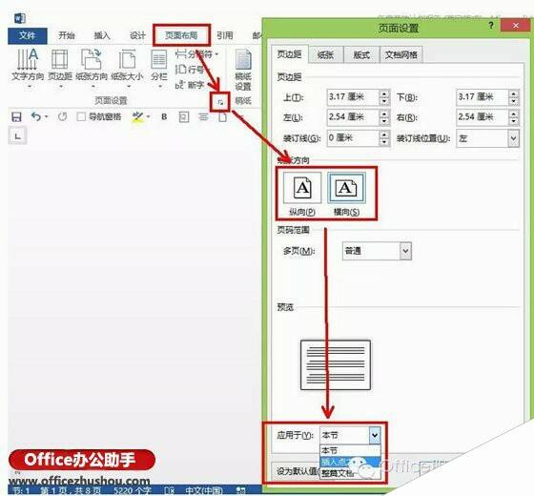Click the L tab stop selector
This screenshot has height=496, width=534.
click(x=17, y=136)
